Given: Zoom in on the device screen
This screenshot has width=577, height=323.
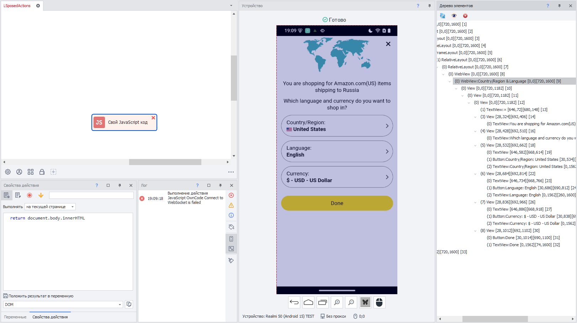Looking at the screenshot, I should coord(337,302).
